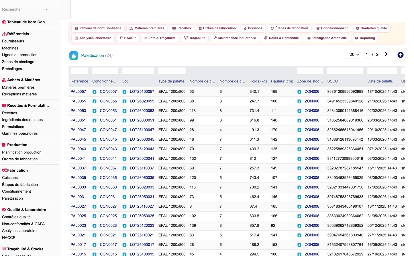Viewport: 414px width, 256px height.
Task: Switch to the Recettes tab
Action: pos(182,28)
